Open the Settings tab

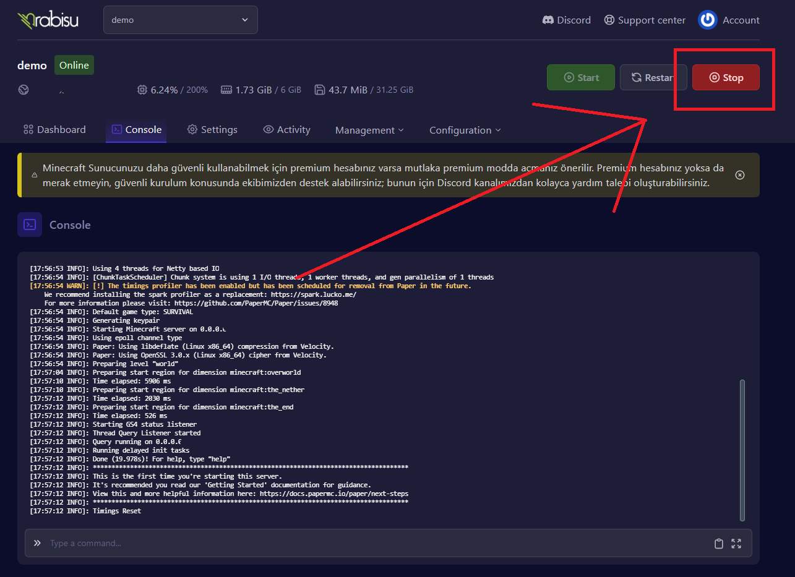[212, 130]
